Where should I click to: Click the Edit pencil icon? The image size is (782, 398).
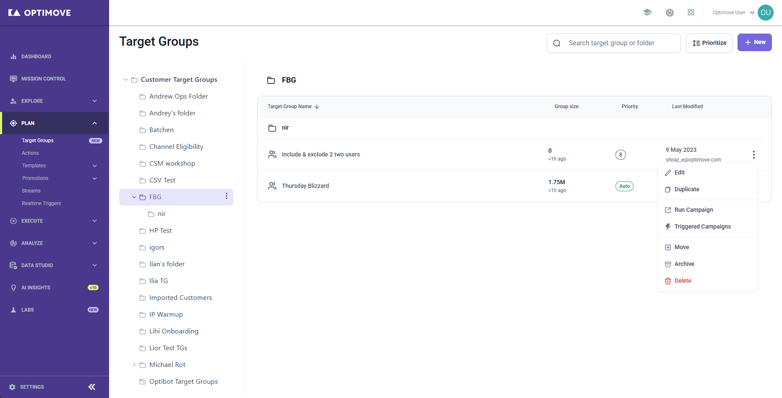(668, 173)
